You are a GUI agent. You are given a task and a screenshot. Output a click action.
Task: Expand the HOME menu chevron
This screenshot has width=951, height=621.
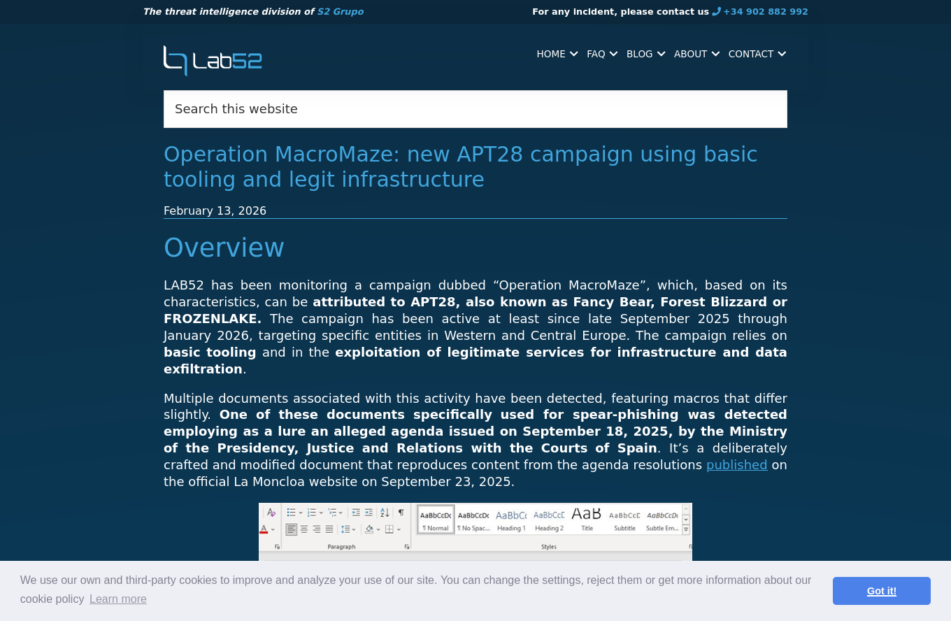[x=573, y=54]
